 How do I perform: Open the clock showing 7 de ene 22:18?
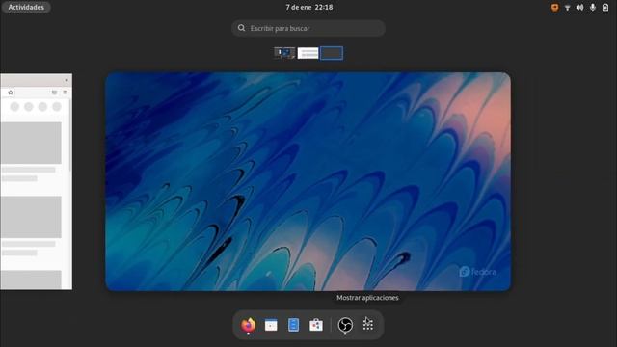309,7
